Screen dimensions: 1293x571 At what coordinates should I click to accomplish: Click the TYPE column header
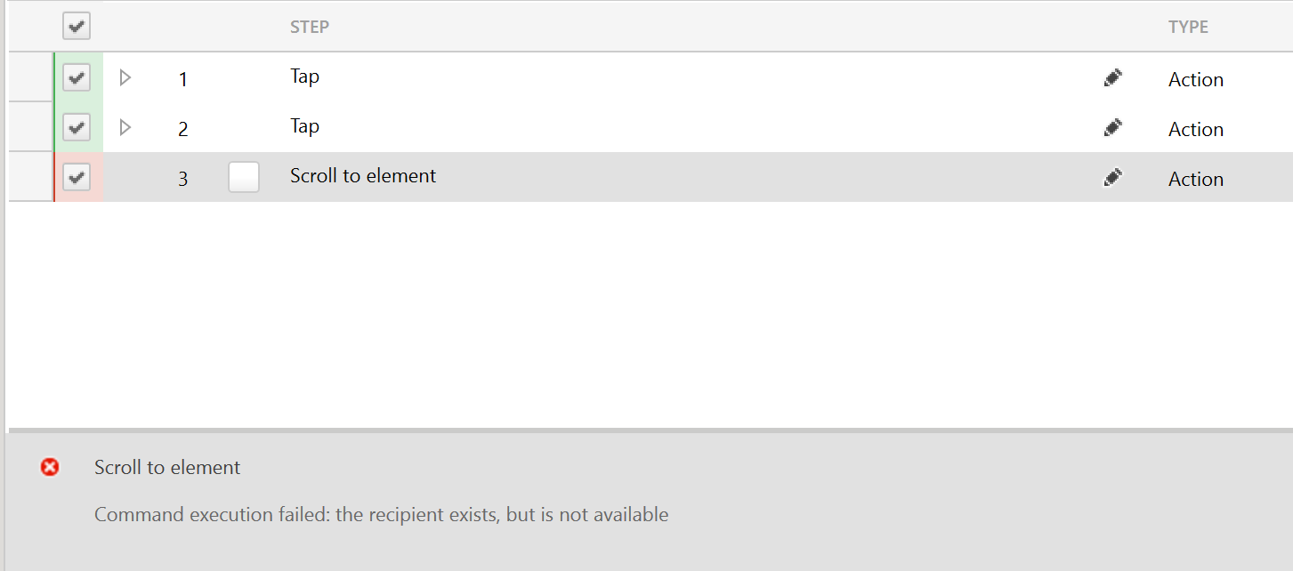(x=1188, y=27)
